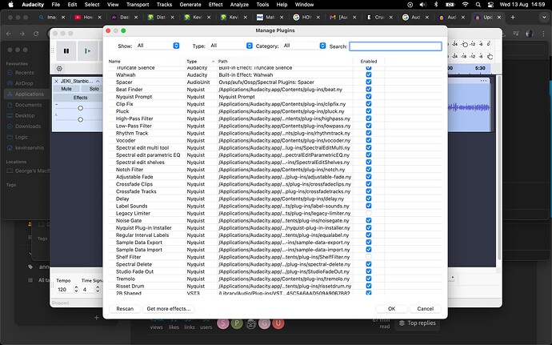Click Top replies in the browser page
The image size is (552, 345).
418,323
